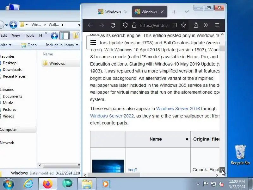
Task: Select Network in navigation pane
Action: click(7, 143)
